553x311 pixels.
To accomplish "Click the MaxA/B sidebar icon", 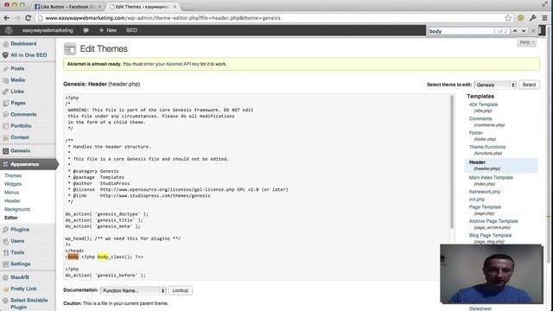I will [5, 277].
